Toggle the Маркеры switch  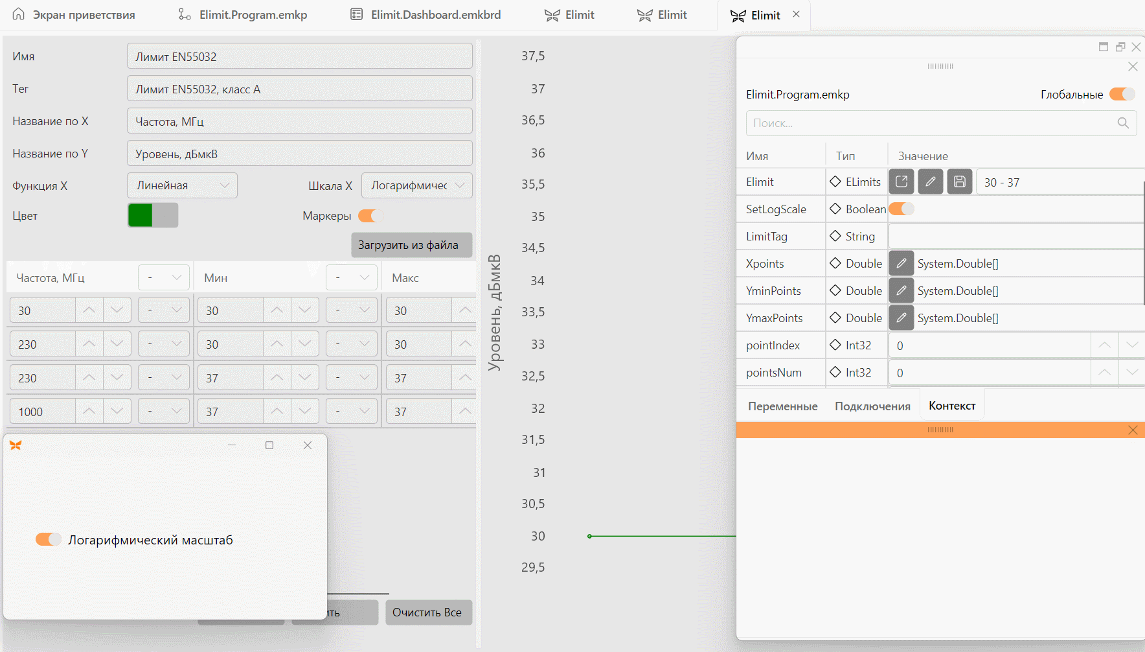pyautogui.click(x=368, y=216)
